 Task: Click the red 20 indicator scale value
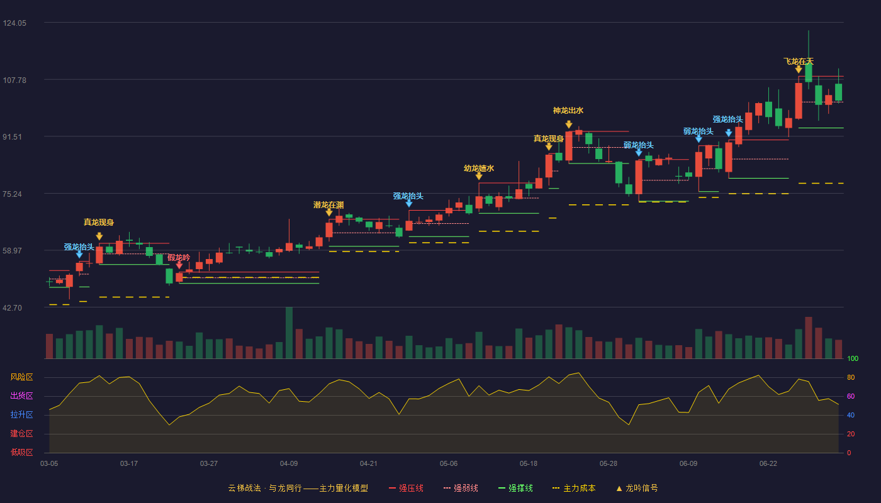point(850,434)
